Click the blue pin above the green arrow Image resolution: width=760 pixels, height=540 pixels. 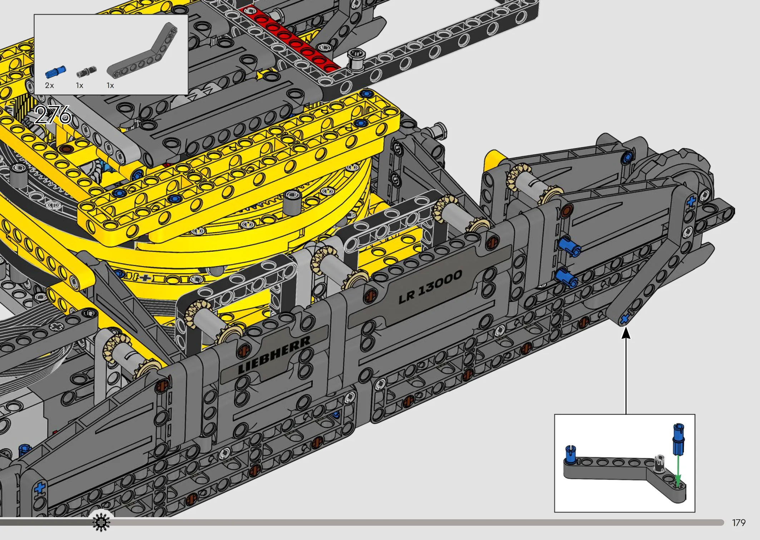click(x=678, y=439)
